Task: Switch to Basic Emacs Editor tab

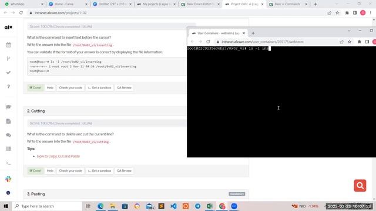Action: pyautogui.click(x=200, y=4)
